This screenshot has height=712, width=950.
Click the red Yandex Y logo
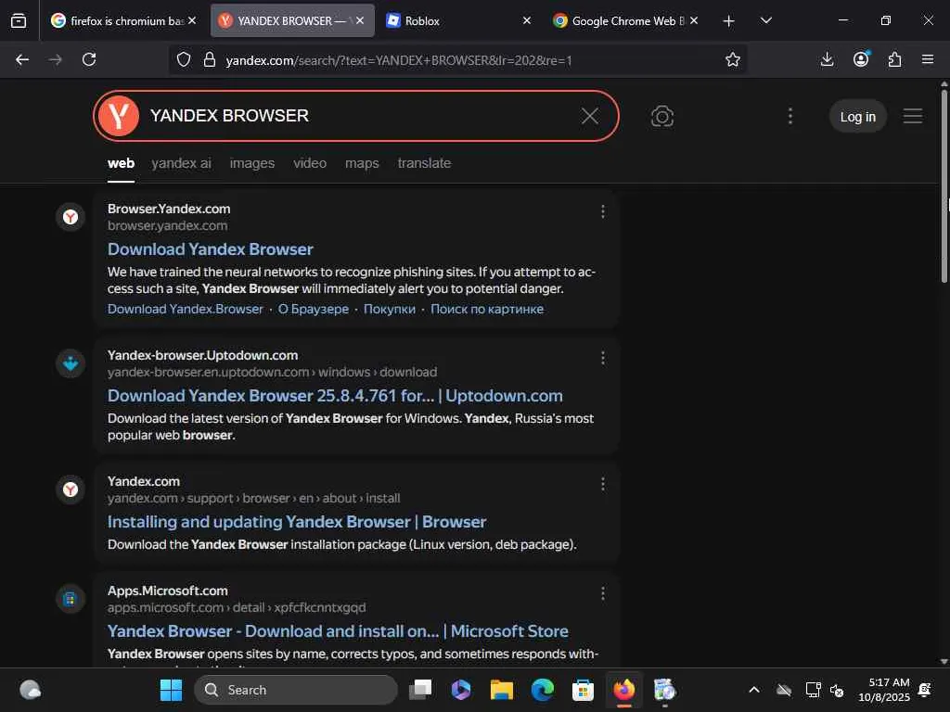click(x=119, y=116)
